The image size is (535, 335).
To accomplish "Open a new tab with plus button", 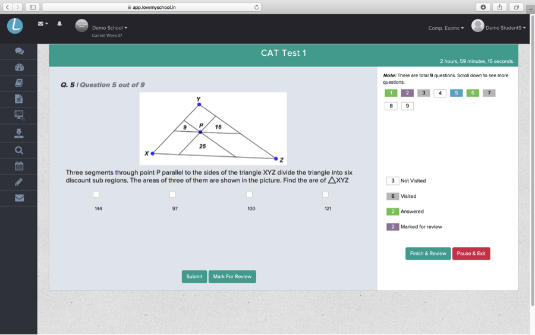I will 531,10.
